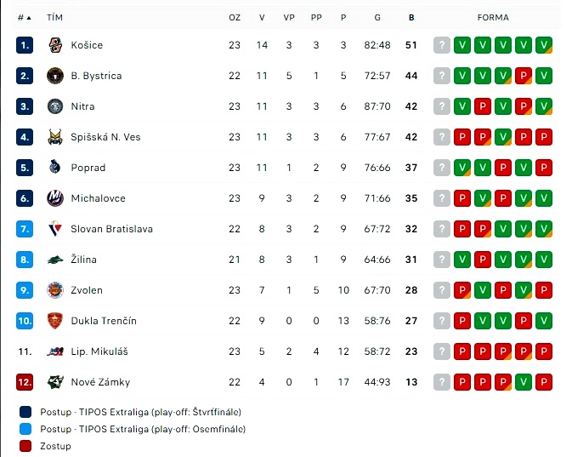Click the gray question mark next to Košice
Image resolution: width=572 pixels, height=457 pixels.
click(x=442, y=45)
